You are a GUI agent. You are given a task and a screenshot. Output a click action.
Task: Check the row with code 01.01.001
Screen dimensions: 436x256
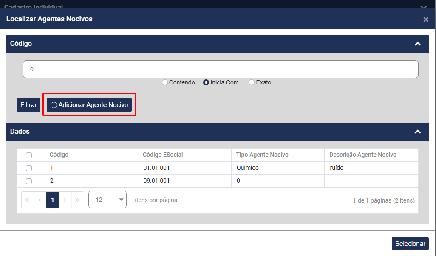click(29, 168)
